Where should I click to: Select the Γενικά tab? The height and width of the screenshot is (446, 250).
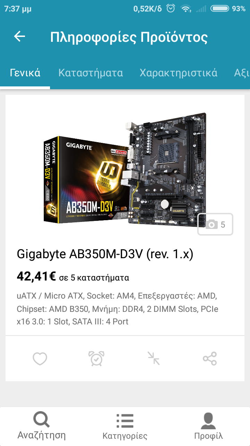(25, 73)
